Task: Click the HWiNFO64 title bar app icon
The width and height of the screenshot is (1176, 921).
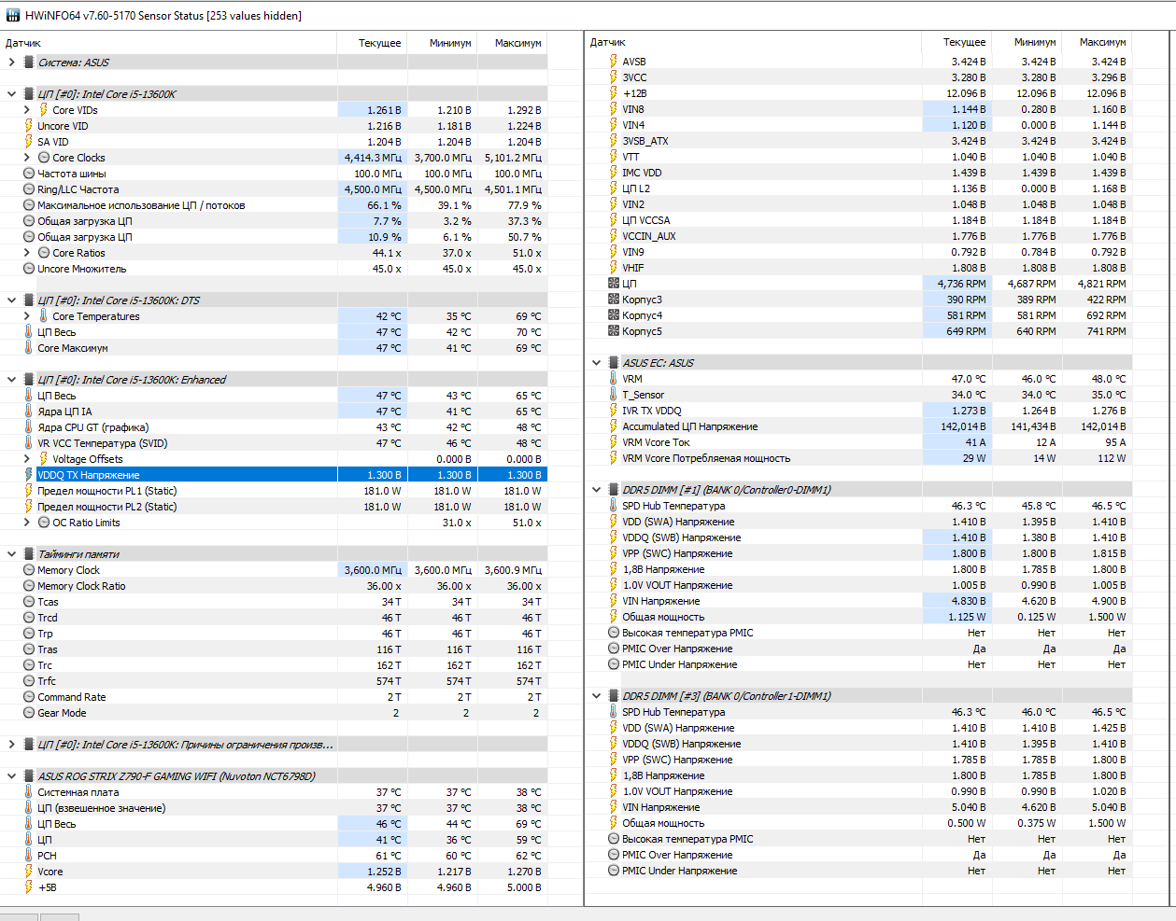Action: pos(12,15)
